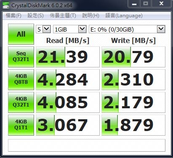
Task: Minimize the CrystalDiskMark window
Action: pyautogui.click(x=134, y=4)
